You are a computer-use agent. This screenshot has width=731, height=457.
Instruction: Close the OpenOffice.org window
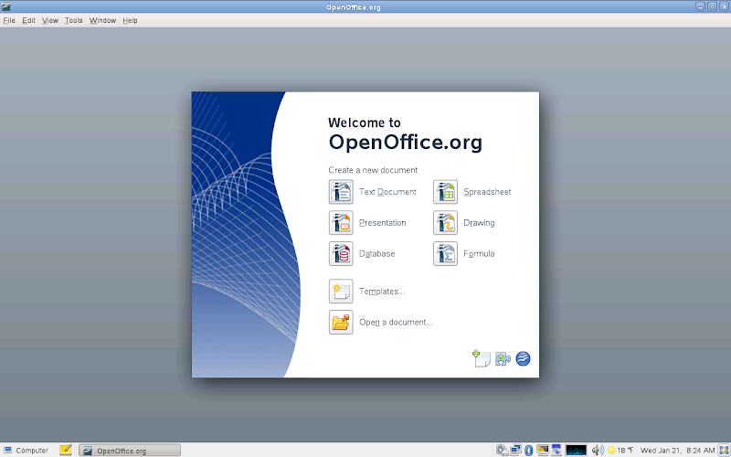725,6
